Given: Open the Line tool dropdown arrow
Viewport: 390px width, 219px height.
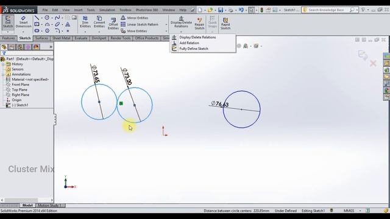Looking at the screenshot, I should point(41,18).
